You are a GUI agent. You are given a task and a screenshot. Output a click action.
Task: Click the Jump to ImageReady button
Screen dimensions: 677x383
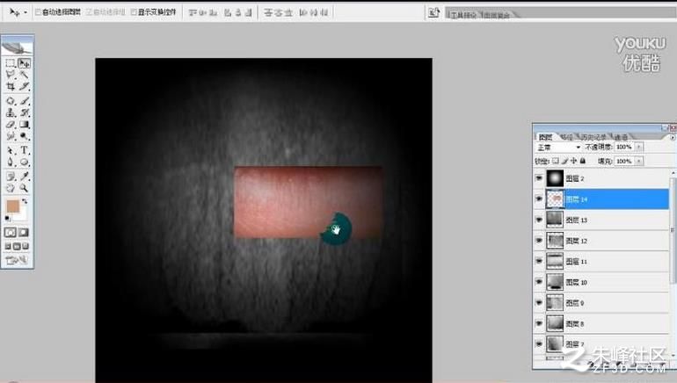click(x=18, y=260)
